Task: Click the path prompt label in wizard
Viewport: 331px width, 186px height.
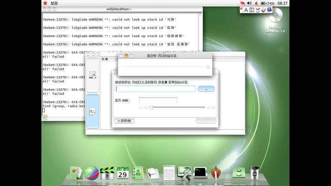Action: (x=152, y=82)
